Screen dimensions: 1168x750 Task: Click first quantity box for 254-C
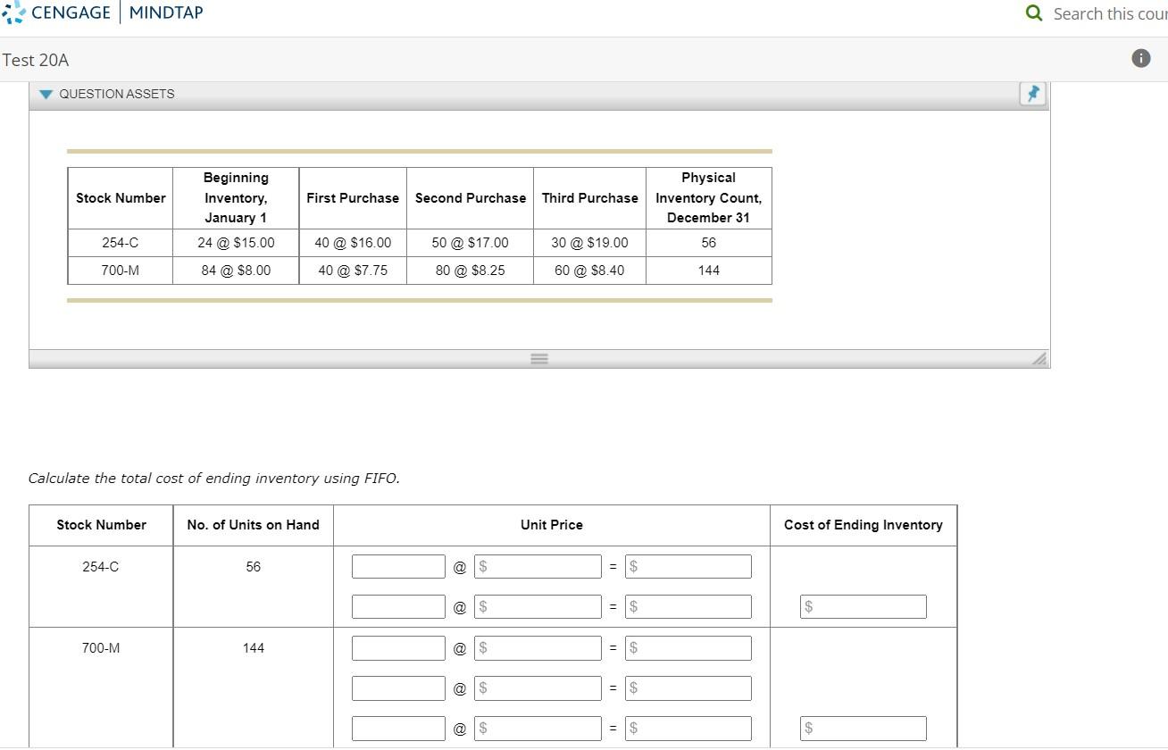(397, 566)
